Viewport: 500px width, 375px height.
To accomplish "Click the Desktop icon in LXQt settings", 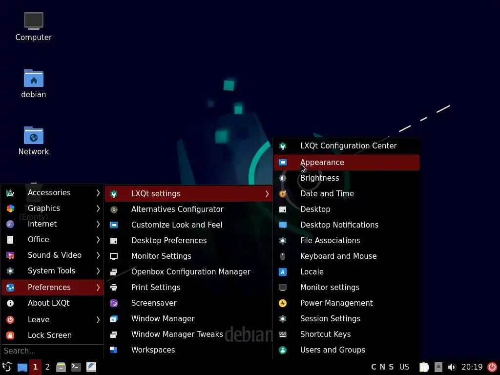I will tap(283, 209).
